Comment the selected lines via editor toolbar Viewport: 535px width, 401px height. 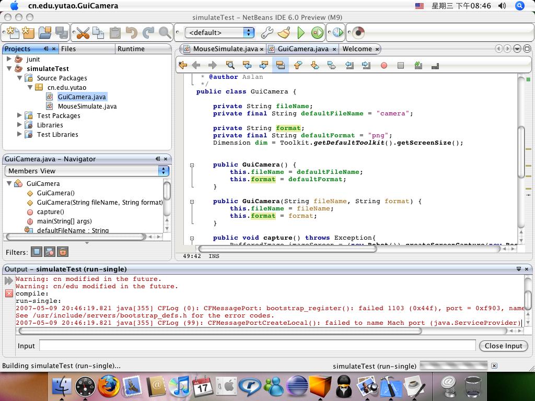pos(418,65)
